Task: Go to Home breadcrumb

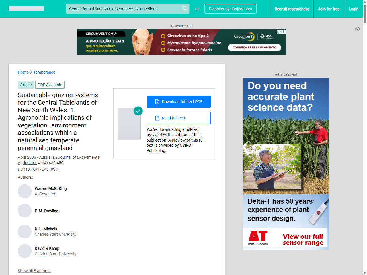Action: pyautogui.click(x=23, y=72)
